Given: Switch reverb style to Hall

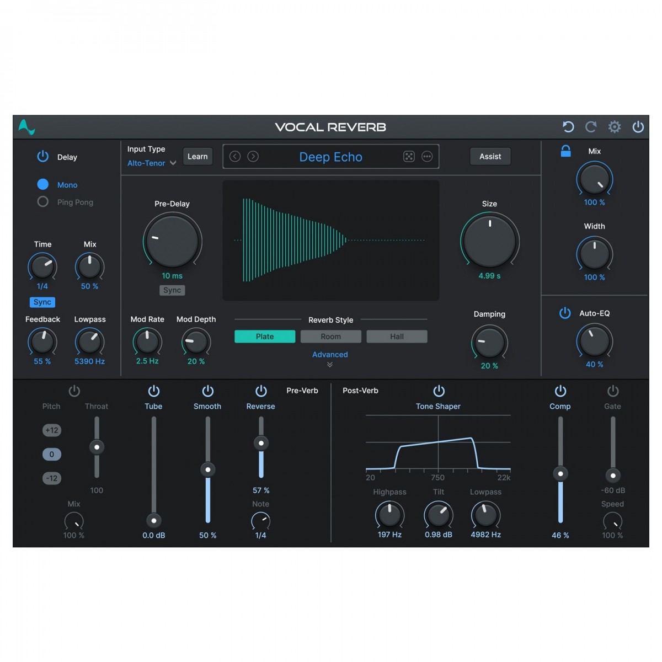Looking at the screenshot, I should coord(397,337).
